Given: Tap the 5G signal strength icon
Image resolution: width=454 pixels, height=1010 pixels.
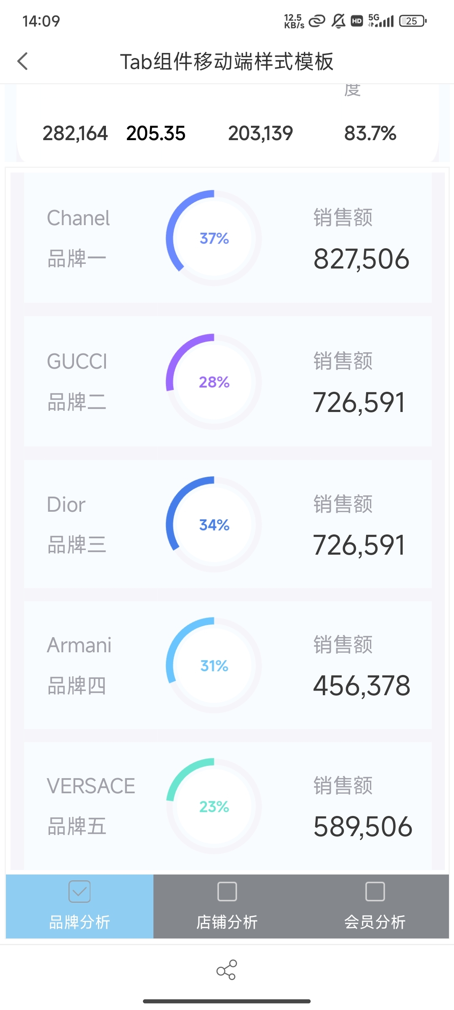Looking at the screenshot, I should coord(381,21).
